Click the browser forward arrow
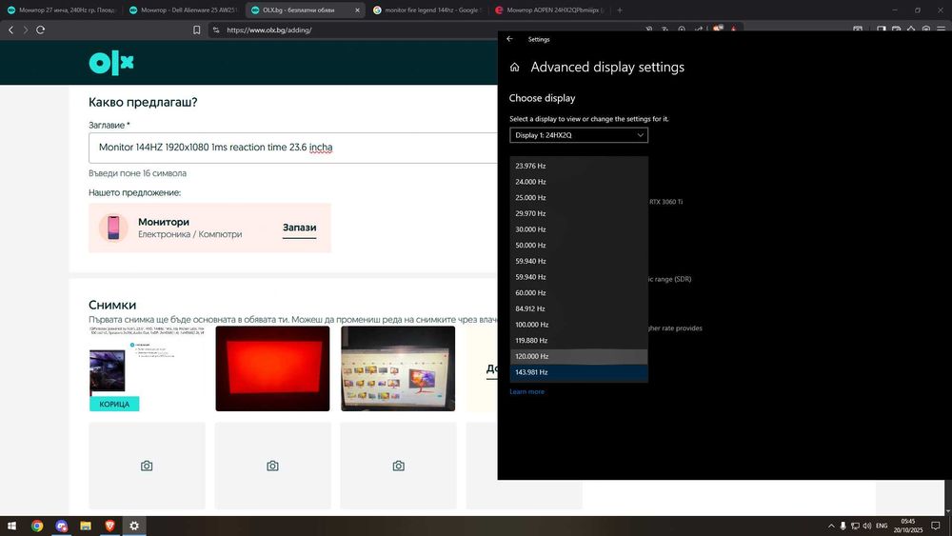 click(x=26, y=30)
